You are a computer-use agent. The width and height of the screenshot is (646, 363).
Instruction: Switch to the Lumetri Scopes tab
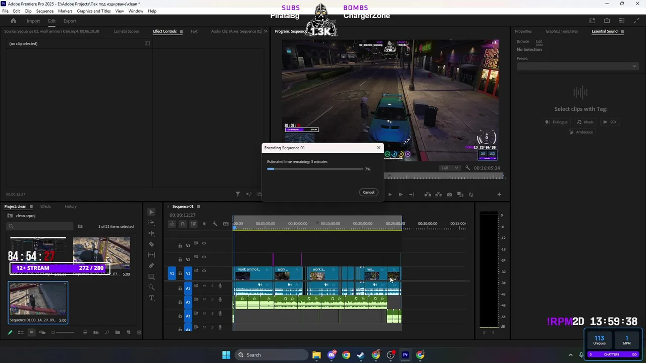click(127, 31)
